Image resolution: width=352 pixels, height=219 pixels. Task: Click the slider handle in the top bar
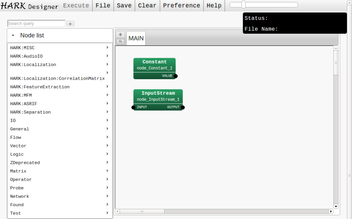(244, 5)
